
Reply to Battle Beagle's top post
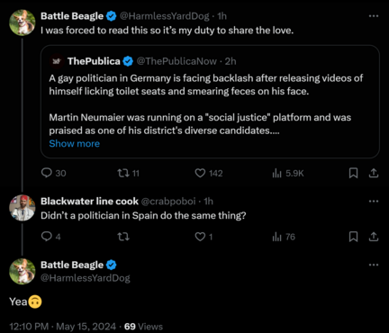(53, 173)
